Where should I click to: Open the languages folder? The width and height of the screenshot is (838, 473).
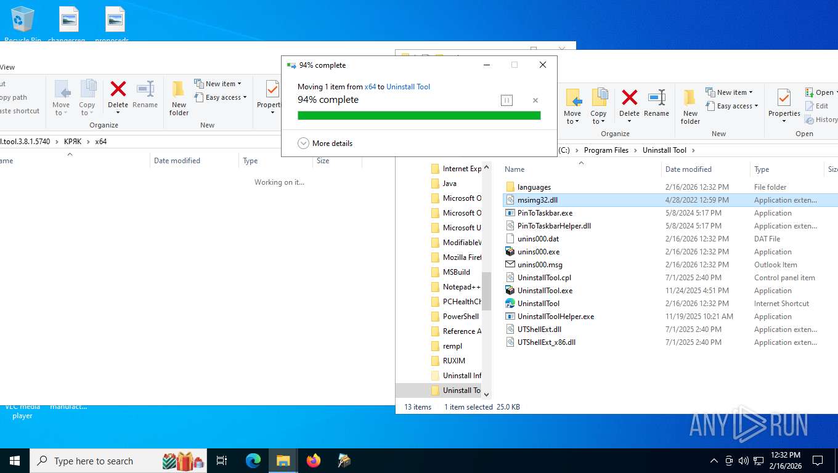click(x=534, y=187)
